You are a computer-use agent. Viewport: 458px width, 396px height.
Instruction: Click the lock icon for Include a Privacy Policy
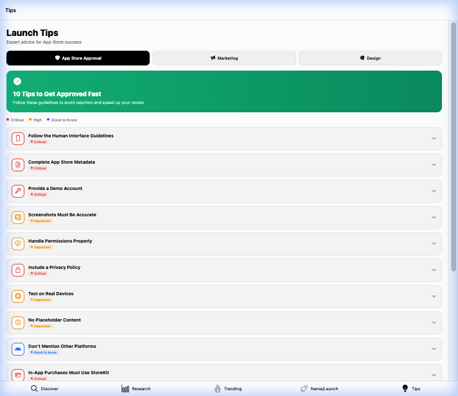[18, 270]
